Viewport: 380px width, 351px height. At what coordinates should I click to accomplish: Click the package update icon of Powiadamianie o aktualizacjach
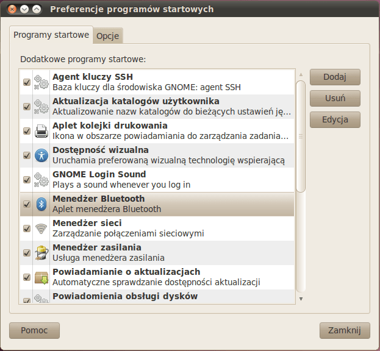(x=41, y=277)
